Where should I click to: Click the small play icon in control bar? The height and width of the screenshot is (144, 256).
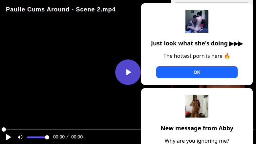point(9,137)
